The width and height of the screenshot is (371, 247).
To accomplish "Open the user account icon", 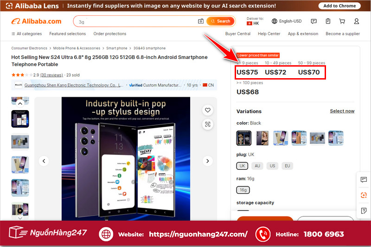I will click(x=356, y=21).
